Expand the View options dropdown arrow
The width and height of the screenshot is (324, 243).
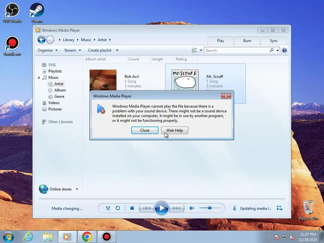click(x=201, y=50)
